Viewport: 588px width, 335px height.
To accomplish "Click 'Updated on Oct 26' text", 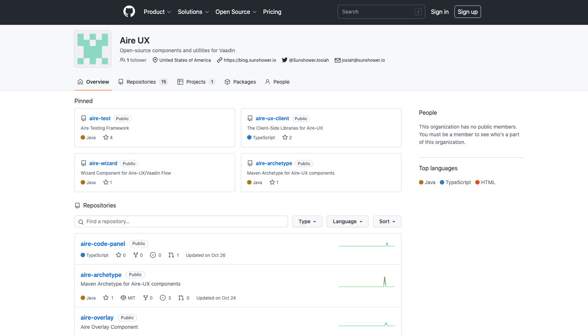I will 205,255.
